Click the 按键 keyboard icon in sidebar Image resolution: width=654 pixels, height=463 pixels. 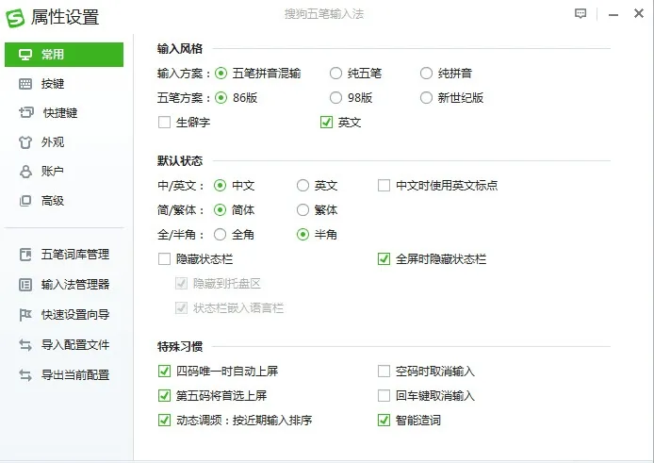pos(25,84)
